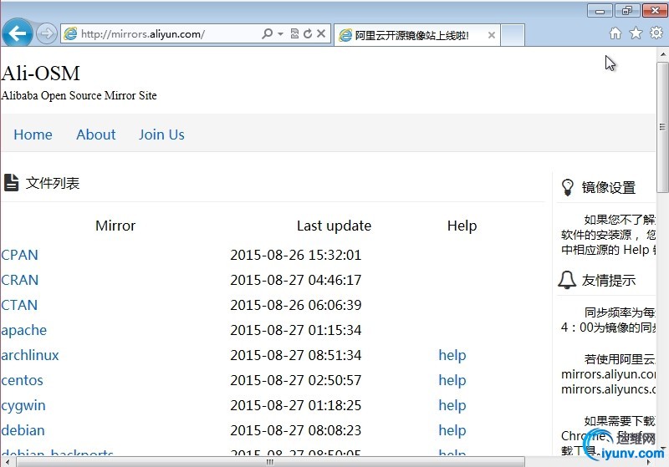Refresh the page with reload icon
Viewport: 669px width, 467px height.
(x=308, y=33)
